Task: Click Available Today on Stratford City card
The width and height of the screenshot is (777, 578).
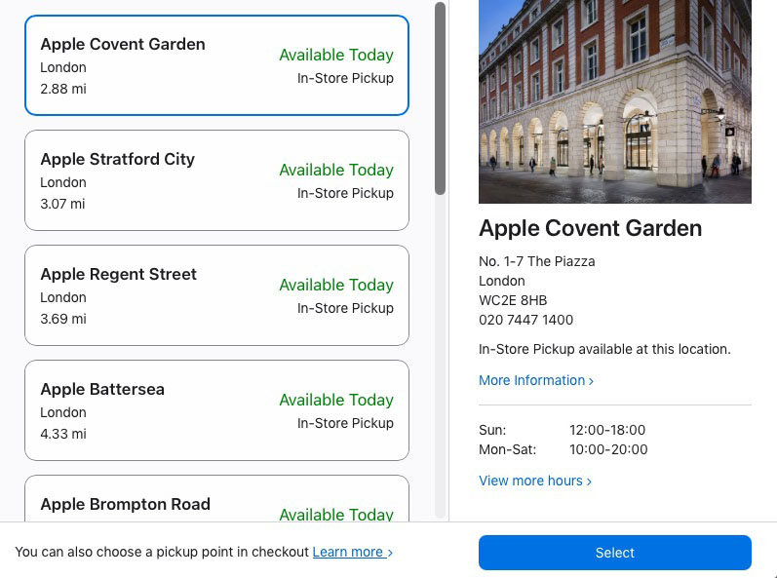Action: point(336,170)
